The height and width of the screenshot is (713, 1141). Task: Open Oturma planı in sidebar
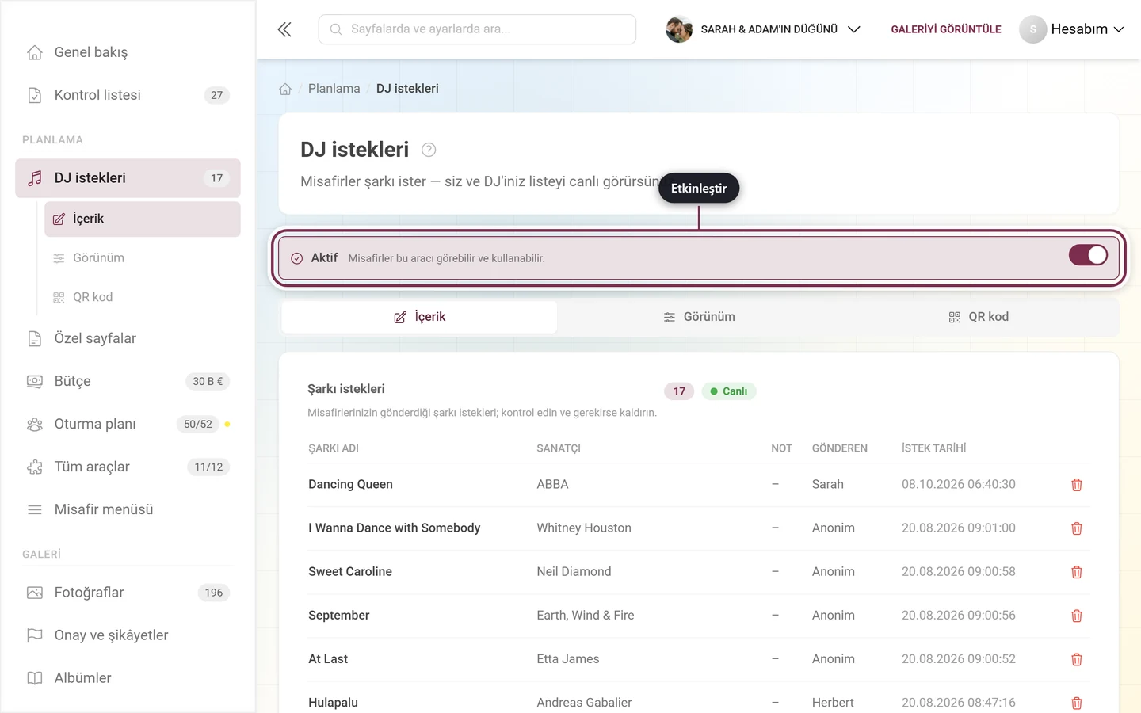coord(128,424)
